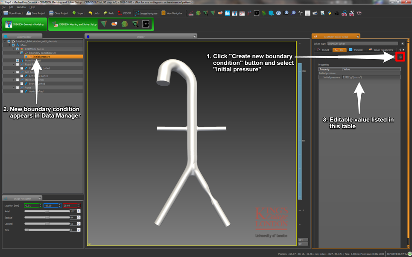412x257 pixels.
Task: Open the View Navigator
Action: (x=172, y=13)
